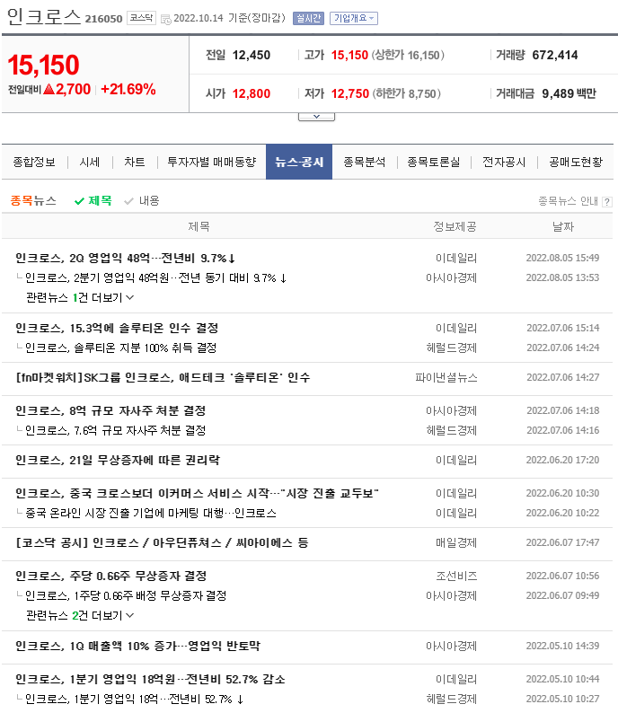The height and width of the screenshot is (713, 618).
Task: Switch to the 차트 tab
Action: (x=135, y=162)
